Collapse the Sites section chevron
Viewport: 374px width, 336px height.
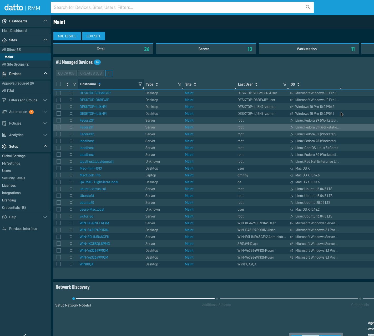click(x=45, y=40)
